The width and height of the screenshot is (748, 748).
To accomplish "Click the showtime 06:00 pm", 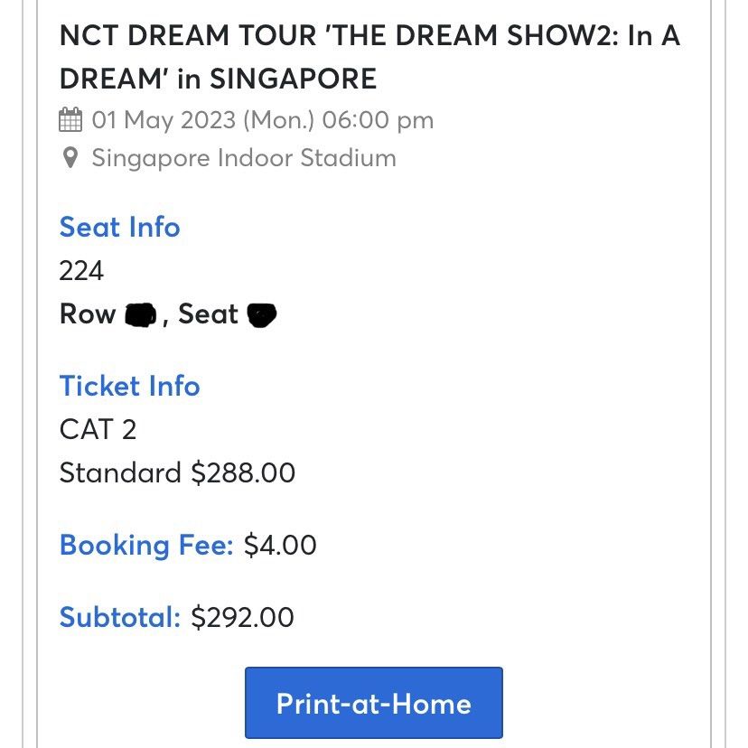I will pyautogui.click(x=390, y=118).
